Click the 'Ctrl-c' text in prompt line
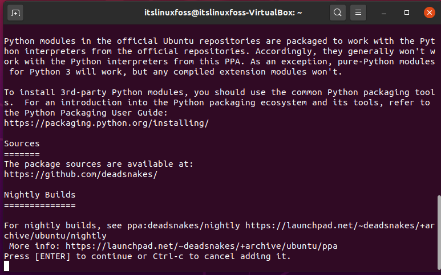Screen dimensions: 441x275 tap(168, 256)
